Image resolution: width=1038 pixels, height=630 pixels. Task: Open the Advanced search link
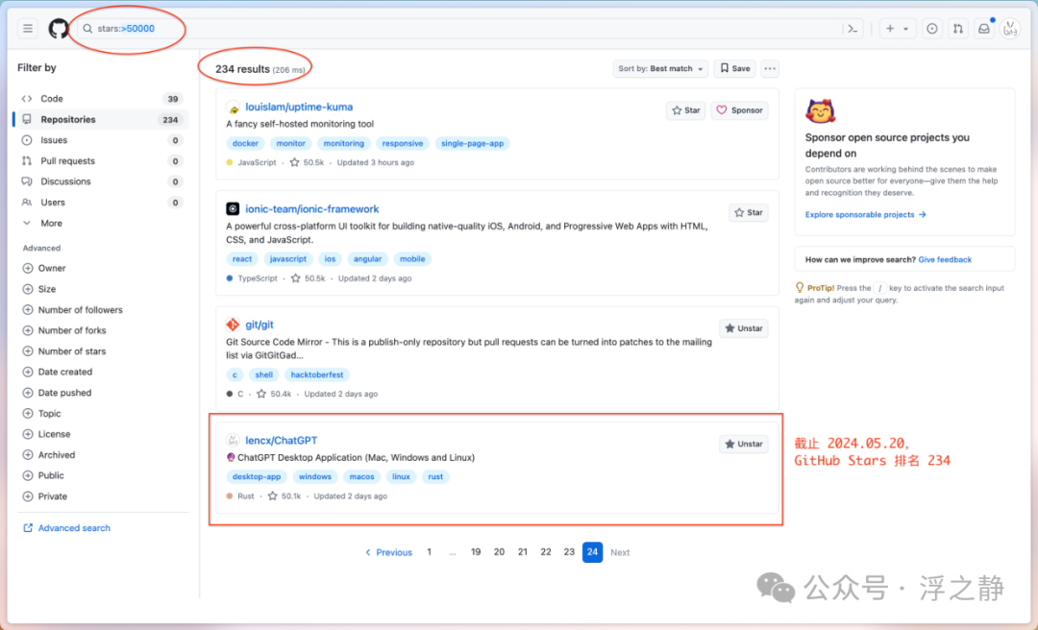click(67, 528)
